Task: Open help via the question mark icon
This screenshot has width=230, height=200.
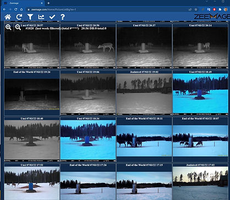Action: pyautogui.click(x=63, y=17)
